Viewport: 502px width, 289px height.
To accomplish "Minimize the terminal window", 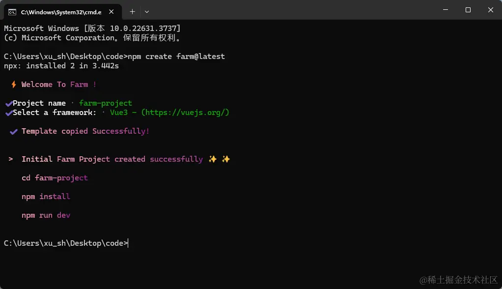I will [446, 10].
